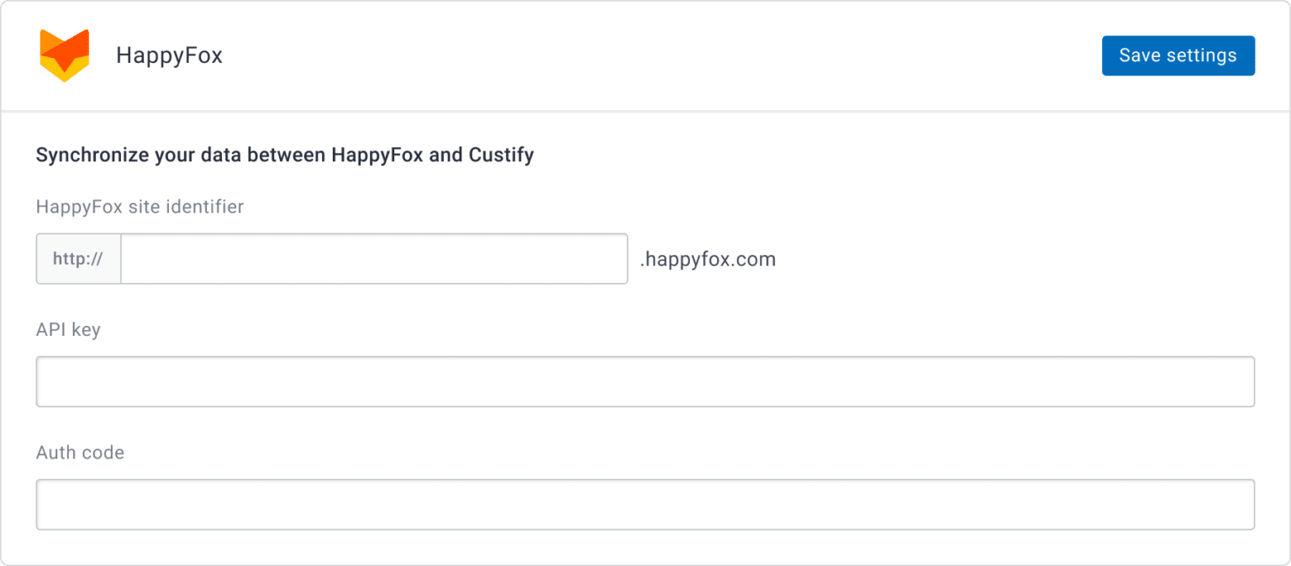1291x566 pixels.
Task: Click the .happyfox.com domain suffix text
Action: pos(708,259)
